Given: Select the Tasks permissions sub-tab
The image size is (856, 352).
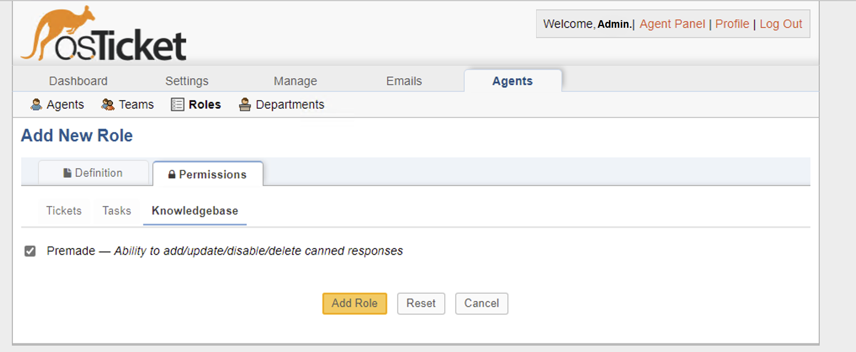Looking at the screenshot, I should click(117, 211).
